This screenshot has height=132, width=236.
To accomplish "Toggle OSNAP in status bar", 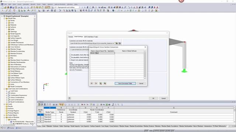I will 162,131.
